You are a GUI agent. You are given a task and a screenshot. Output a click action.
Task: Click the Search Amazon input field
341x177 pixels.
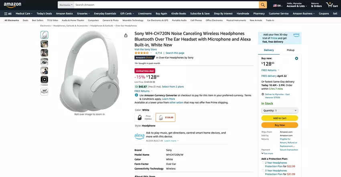165,5
